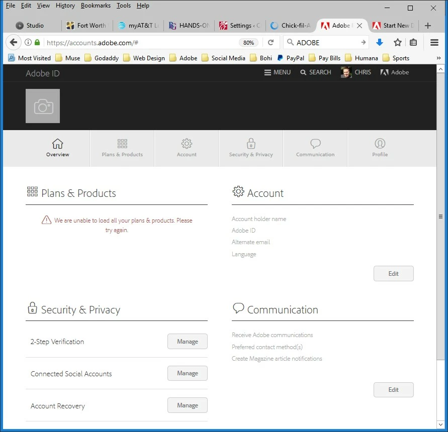The width and height of the screenshot is (448, 432).
Task: Open Most Visited bookmarks
Action: click(x=30, y=58)
